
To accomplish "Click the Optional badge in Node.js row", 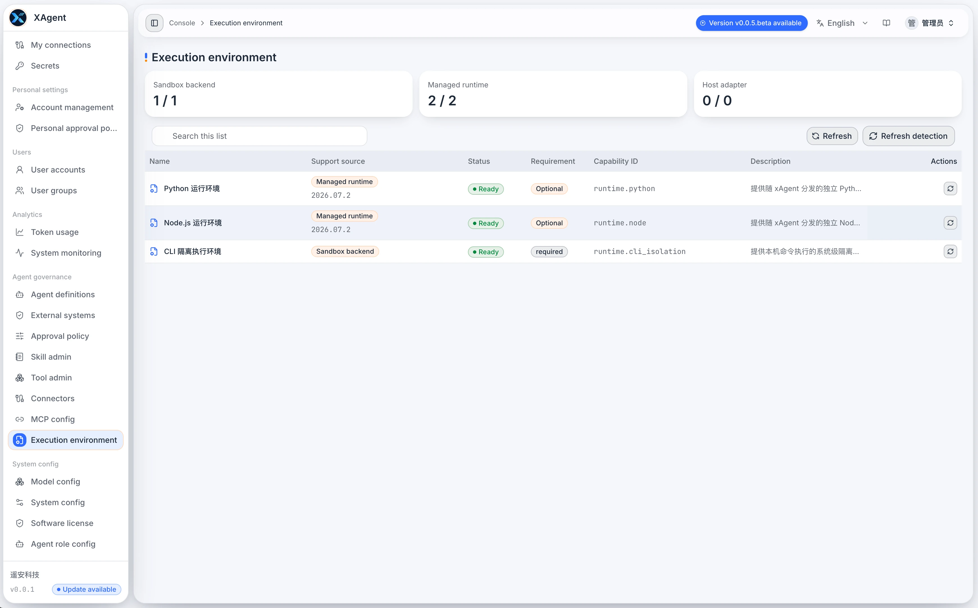I will point(549,223).
